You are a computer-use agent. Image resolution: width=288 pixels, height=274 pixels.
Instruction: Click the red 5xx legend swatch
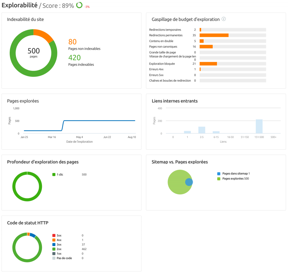54,235
